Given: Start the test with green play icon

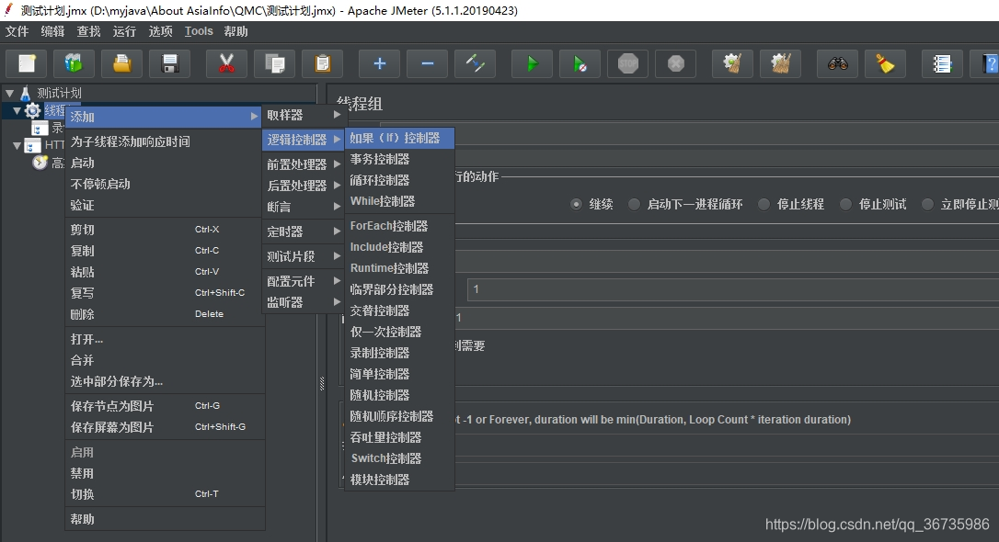Looking at the screenshot, I should pos(532,63).
